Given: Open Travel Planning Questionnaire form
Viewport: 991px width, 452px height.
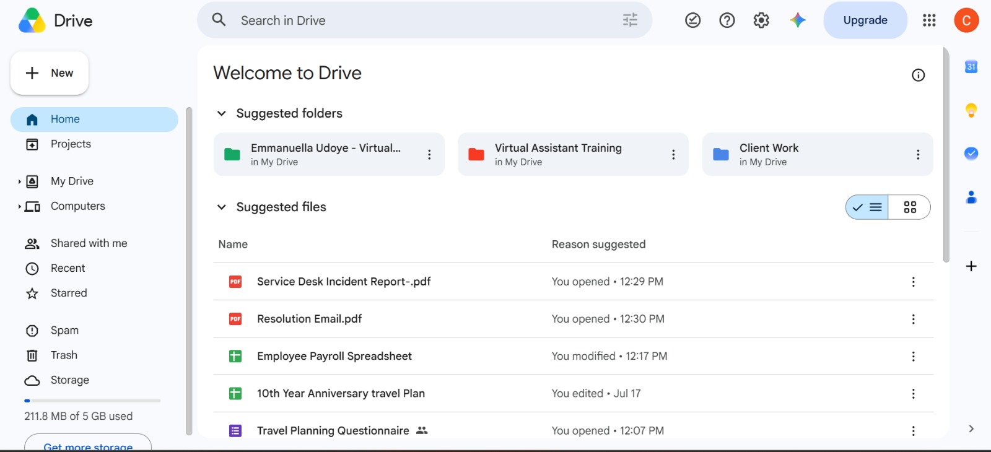Looking at the screenshot, I should click(x=333, y=430).
